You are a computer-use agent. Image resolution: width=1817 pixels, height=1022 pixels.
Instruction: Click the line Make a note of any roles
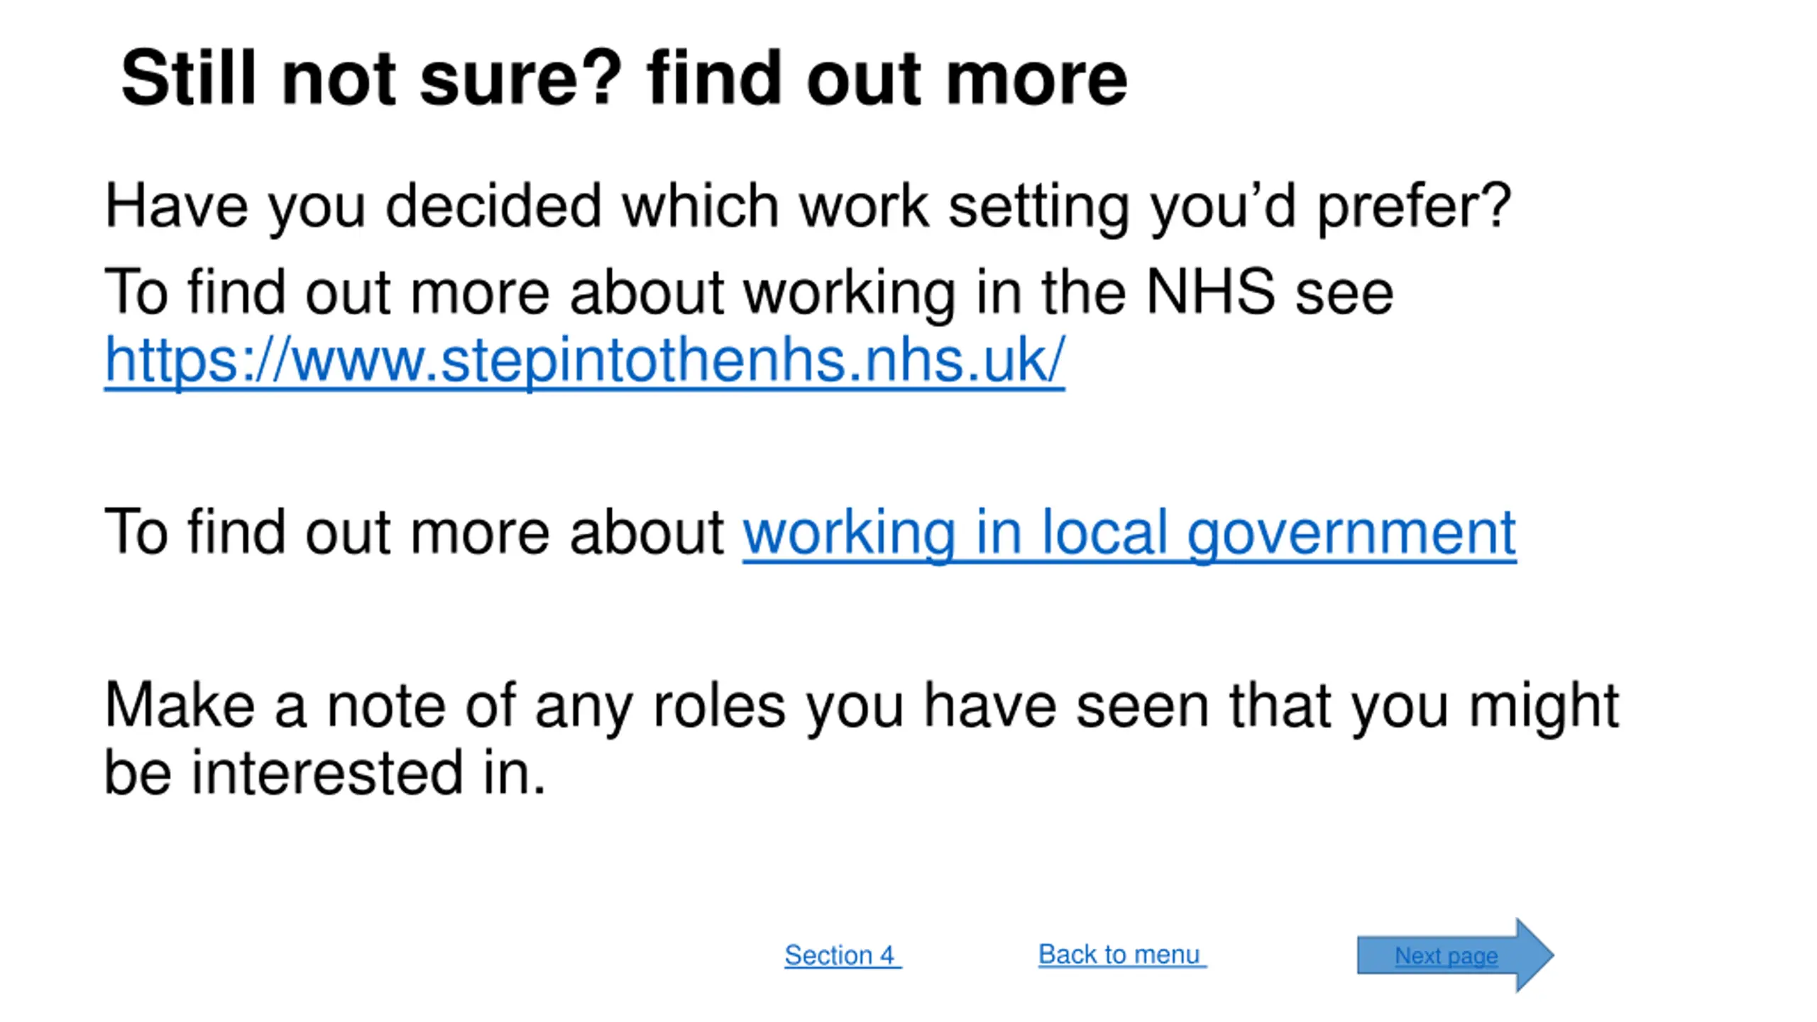(x=861, y=705)
